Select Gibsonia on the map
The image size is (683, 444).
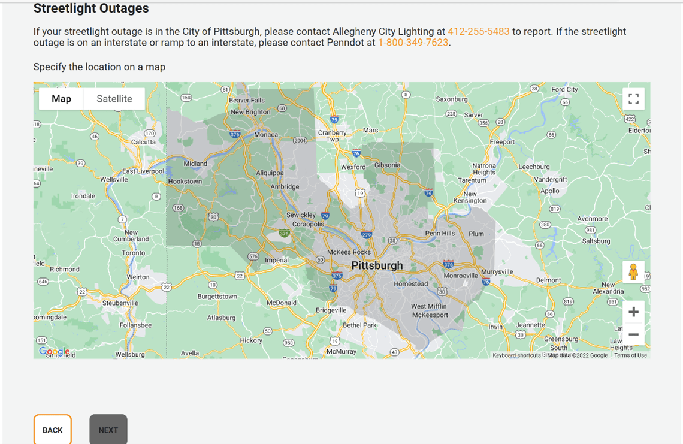(x=387, y=165)
